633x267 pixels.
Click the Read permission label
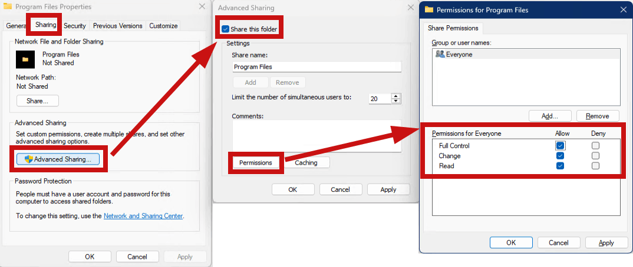446,166
